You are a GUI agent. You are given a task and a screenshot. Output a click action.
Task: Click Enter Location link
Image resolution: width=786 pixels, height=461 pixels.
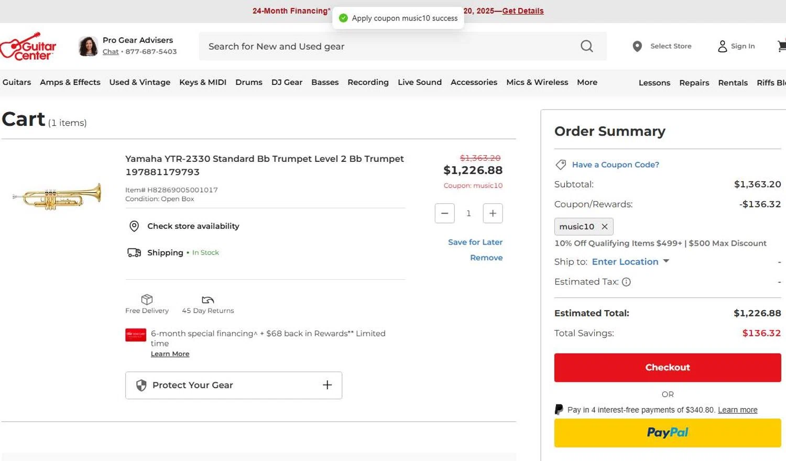(x=625, y=262)
